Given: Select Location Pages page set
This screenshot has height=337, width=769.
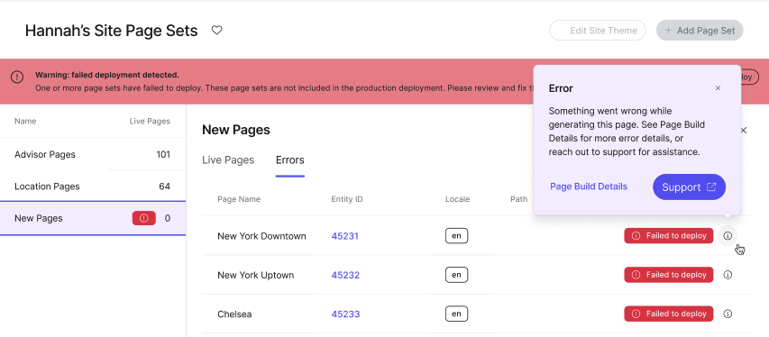Looking at the screenshot, I should (93, 187).
